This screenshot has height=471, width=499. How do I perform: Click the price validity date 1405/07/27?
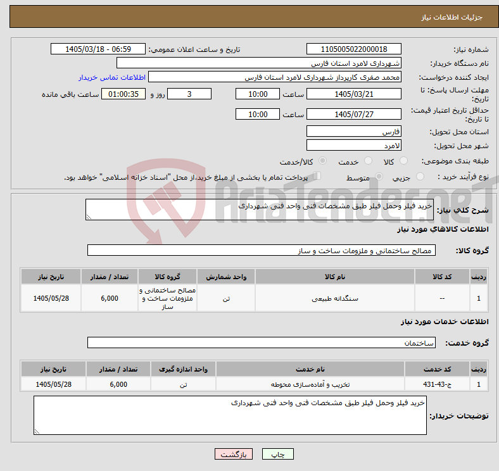point(353,114)
